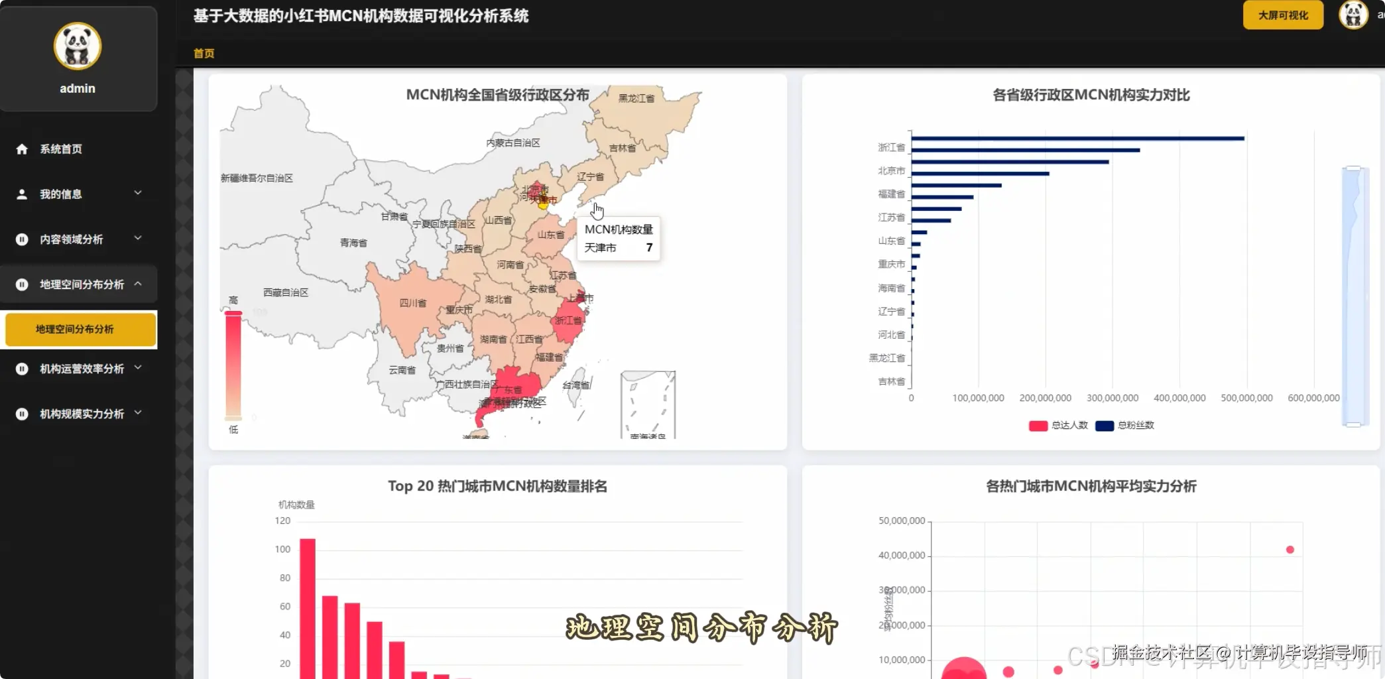1385x679 pixels.
Task: Click the 青海省 label on the map
Action: (353, 243)
